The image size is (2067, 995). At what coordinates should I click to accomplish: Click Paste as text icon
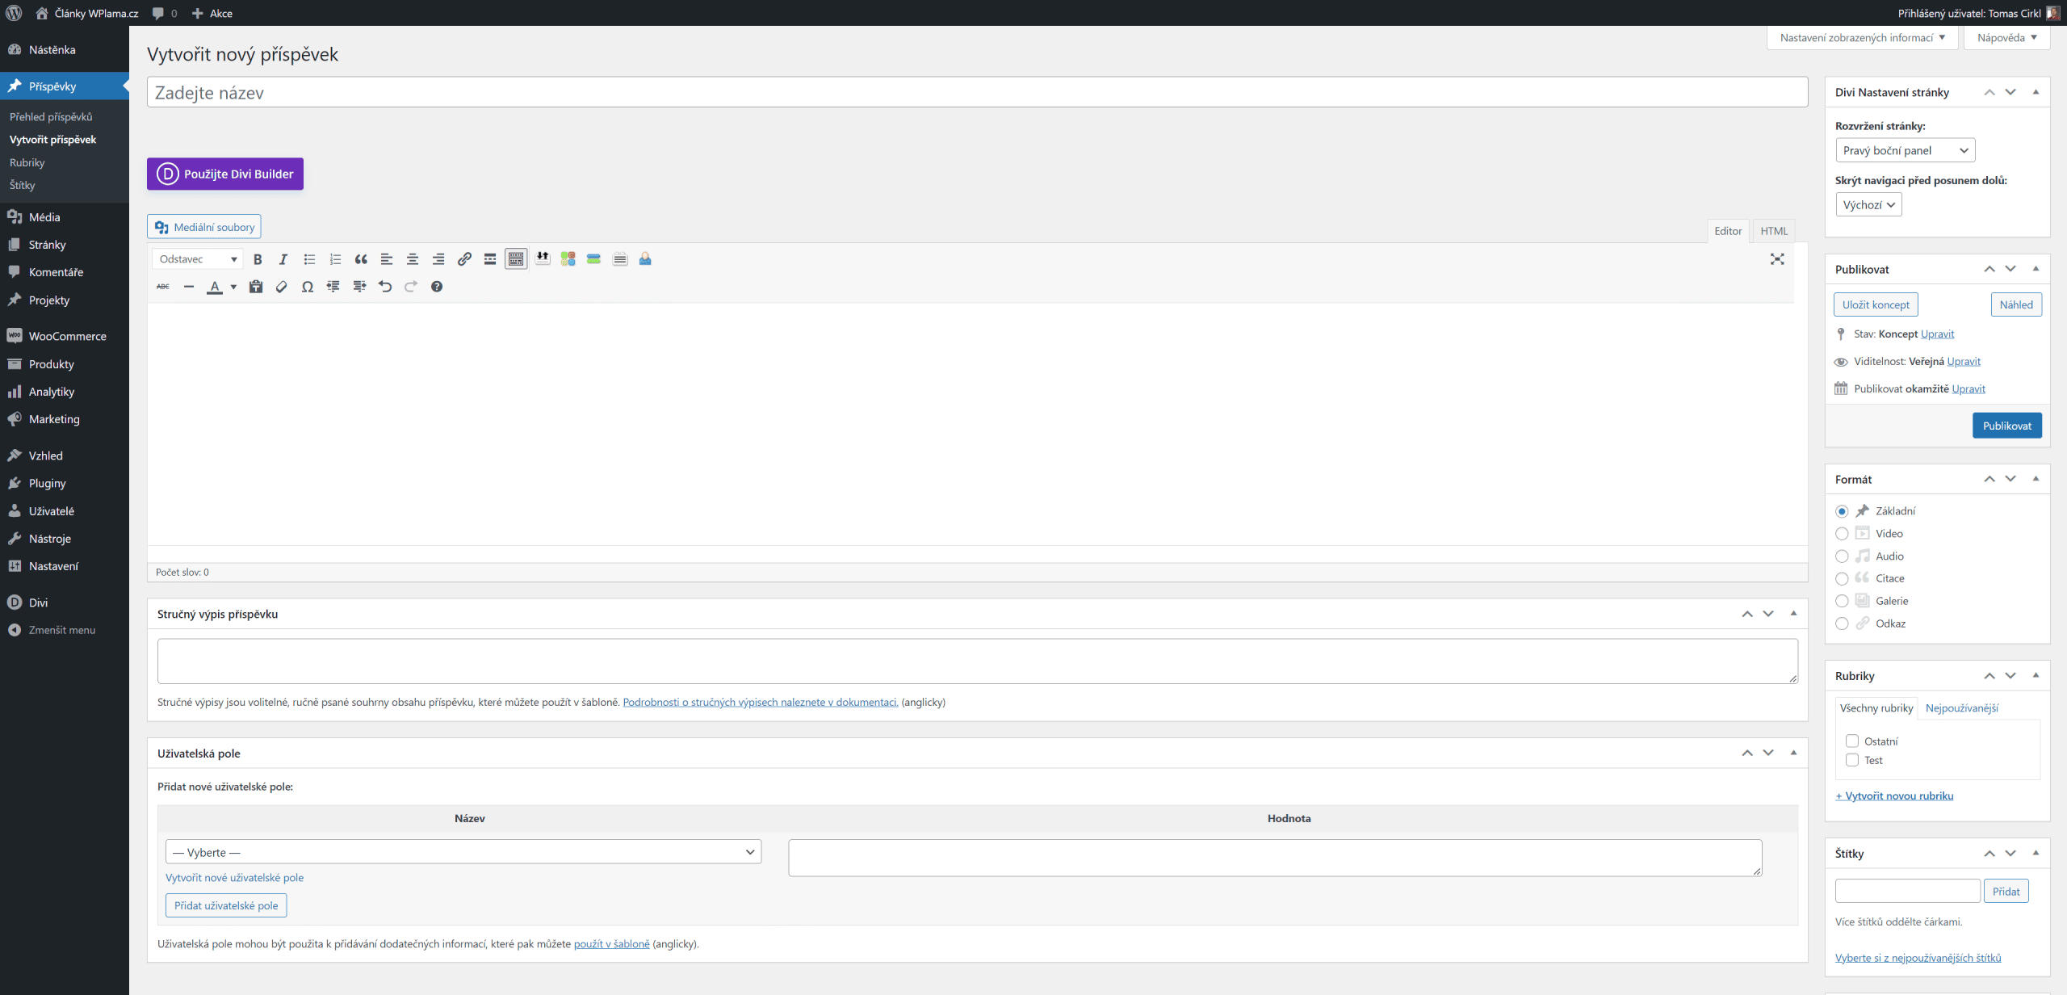[256, 287]
